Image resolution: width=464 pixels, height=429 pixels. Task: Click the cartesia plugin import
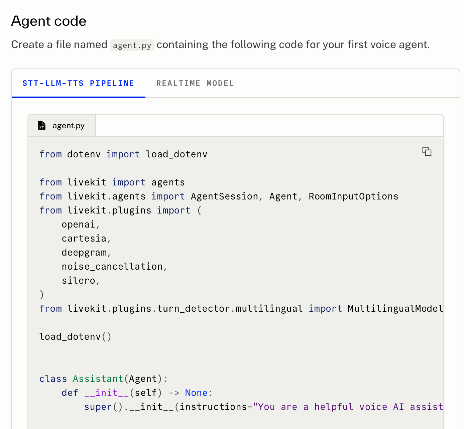(x=84, y=238)
